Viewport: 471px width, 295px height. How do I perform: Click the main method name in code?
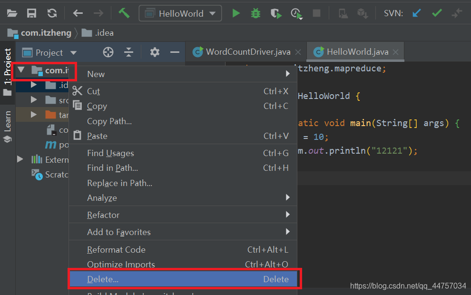(x=361, y=123)
